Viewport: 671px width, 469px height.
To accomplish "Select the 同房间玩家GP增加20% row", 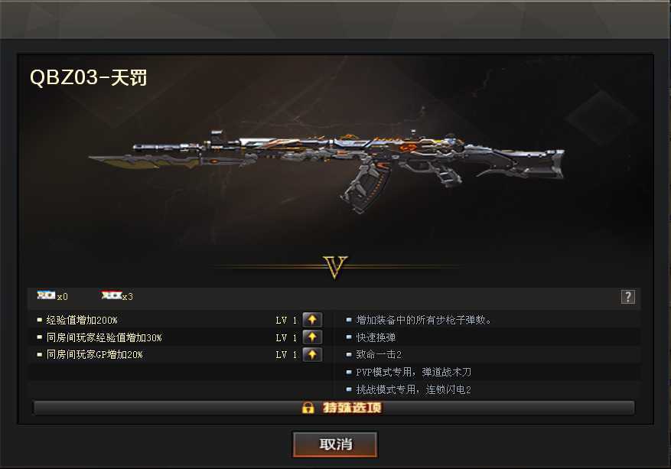I will point(181,354).
